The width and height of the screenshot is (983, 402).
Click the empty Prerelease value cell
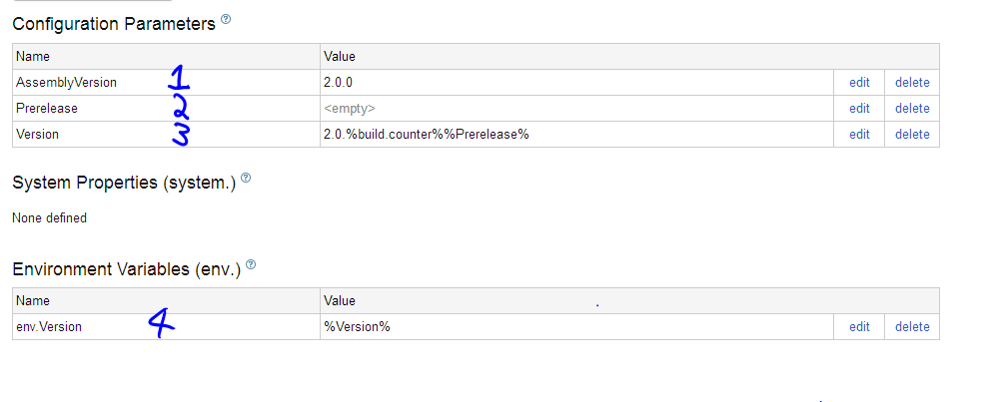pos(576,109)
